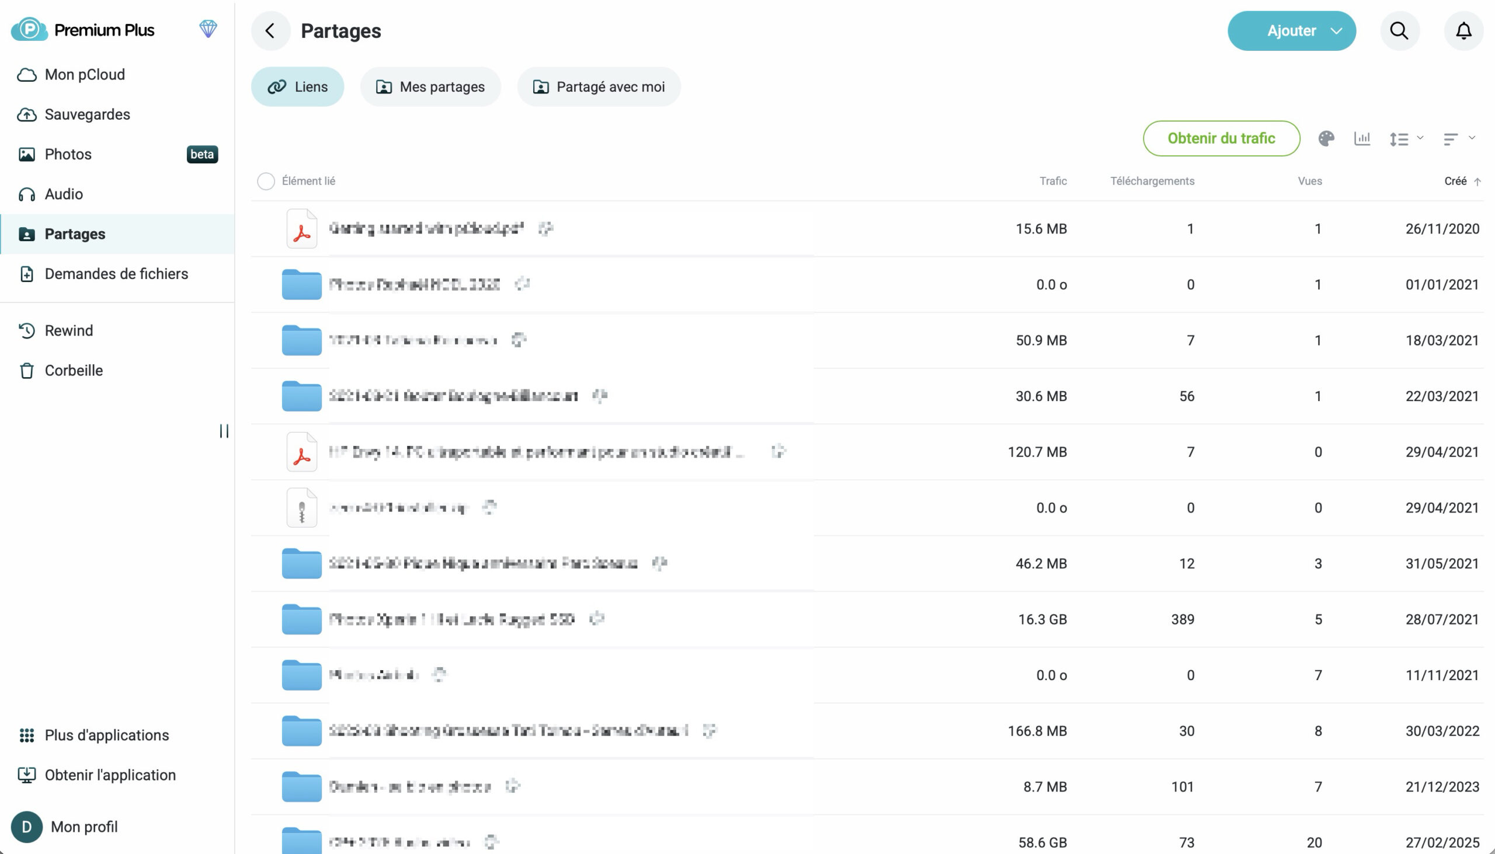The width and height of the screenshot is (1495, 854).
Task: Click the Premium Plus diamond icon
Action: coord(208,29)
